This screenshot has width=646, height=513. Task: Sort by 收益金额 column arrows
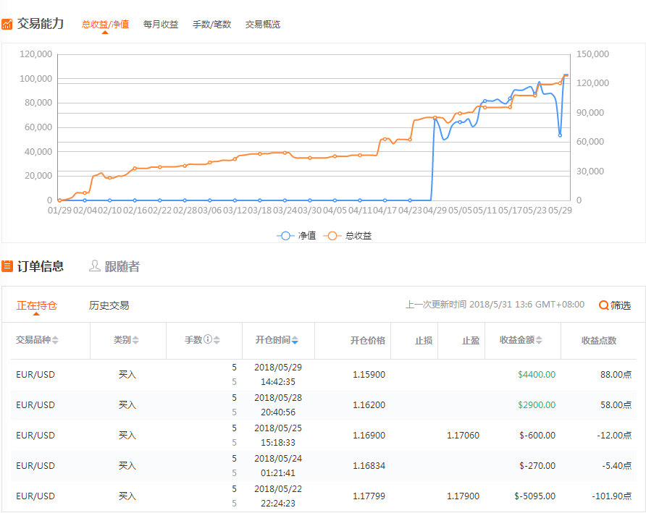click(539, 340)
